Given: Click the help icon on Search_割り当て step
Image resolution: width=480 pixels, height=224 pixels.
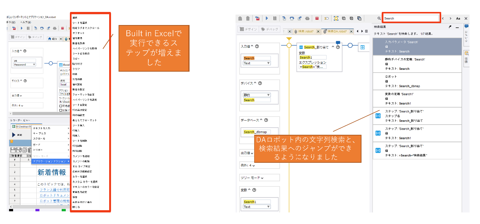Looking at the screenshot, I should coord(338,47).
